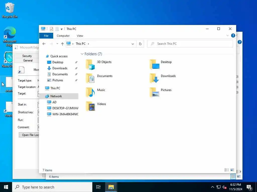Select Desktop under Quick access
Screen dimensions: 257x192
click(x=58, y=62)
